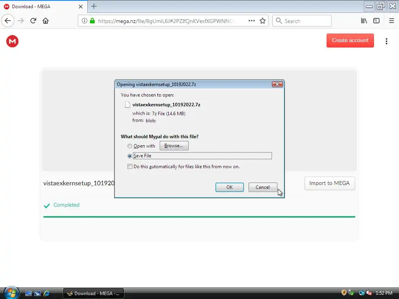Click the green Completed checkmark icon
The width and height of the screenshot is (399, 299).
click(47, 206)
